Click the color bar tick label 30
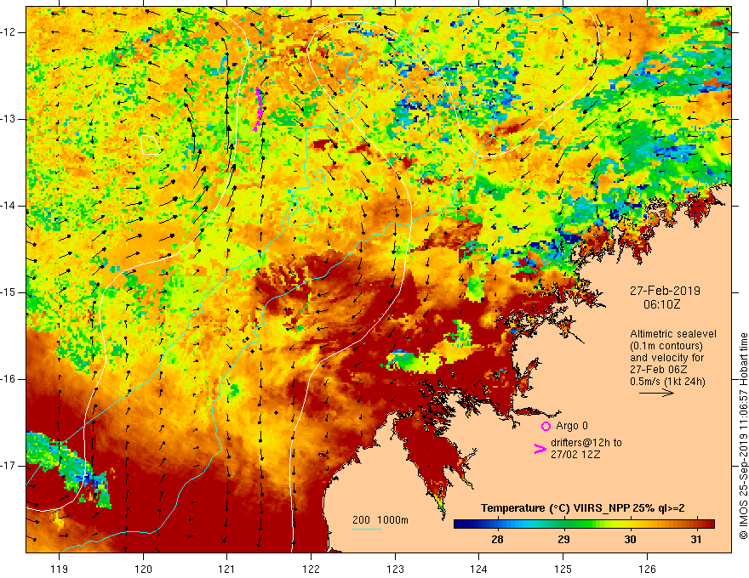Viewport: 749px width, 578px height. pyautogui.click(x=630, y=540)
